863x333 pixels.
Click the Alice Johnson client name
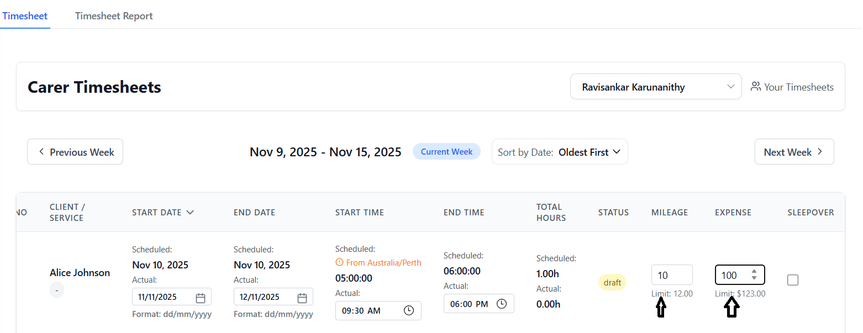pyautogui.click(x=80, y=273)
